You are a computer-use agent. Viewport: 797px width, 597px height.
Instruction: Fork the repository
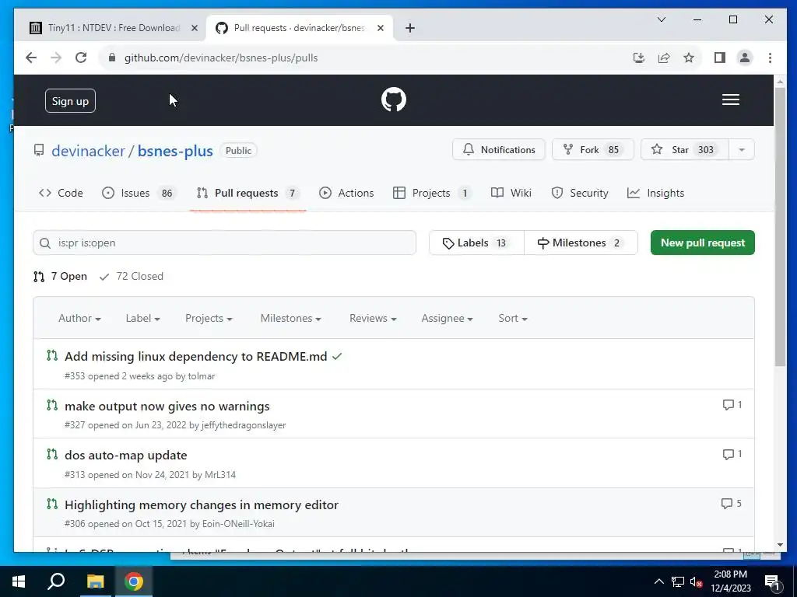(592, 150)
